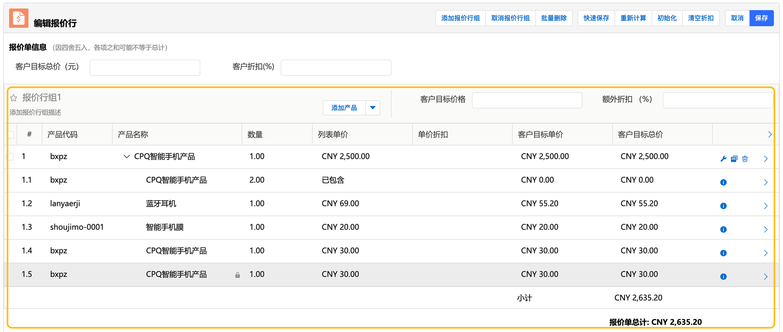
Task: Delete row 1 using the trash icon
Action: pyautogui.click(x=745, y=159)
